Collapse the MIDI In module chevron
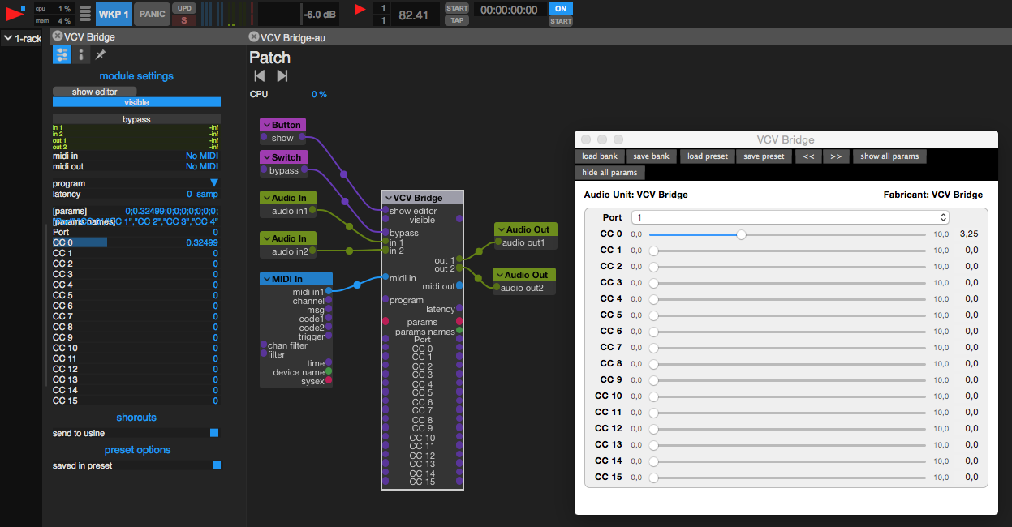 pyautogui.click(x=267, y=279)
